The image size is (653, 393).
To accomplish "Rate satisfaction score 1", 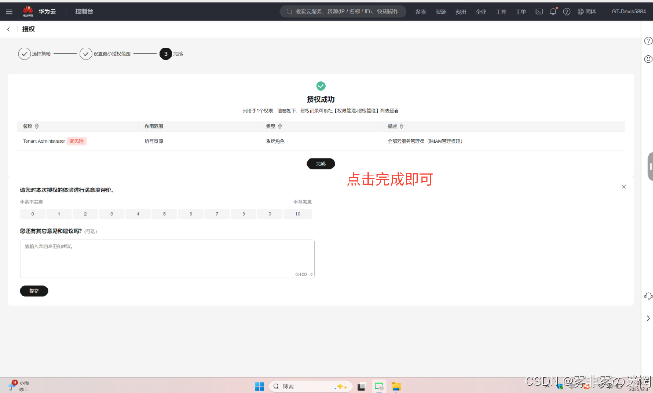I will pos(59,214).
